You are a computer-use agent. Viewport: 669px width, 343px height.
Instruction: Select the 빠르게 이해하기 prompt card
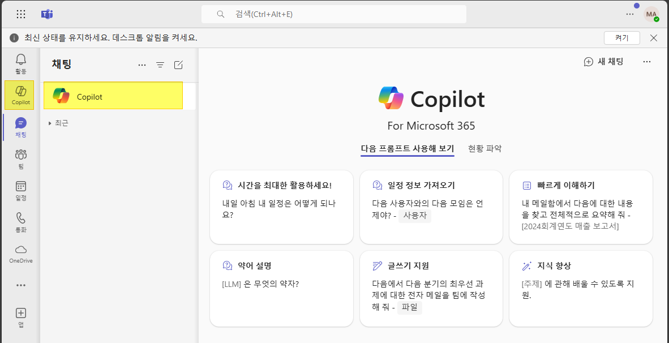tap(581, 207)
